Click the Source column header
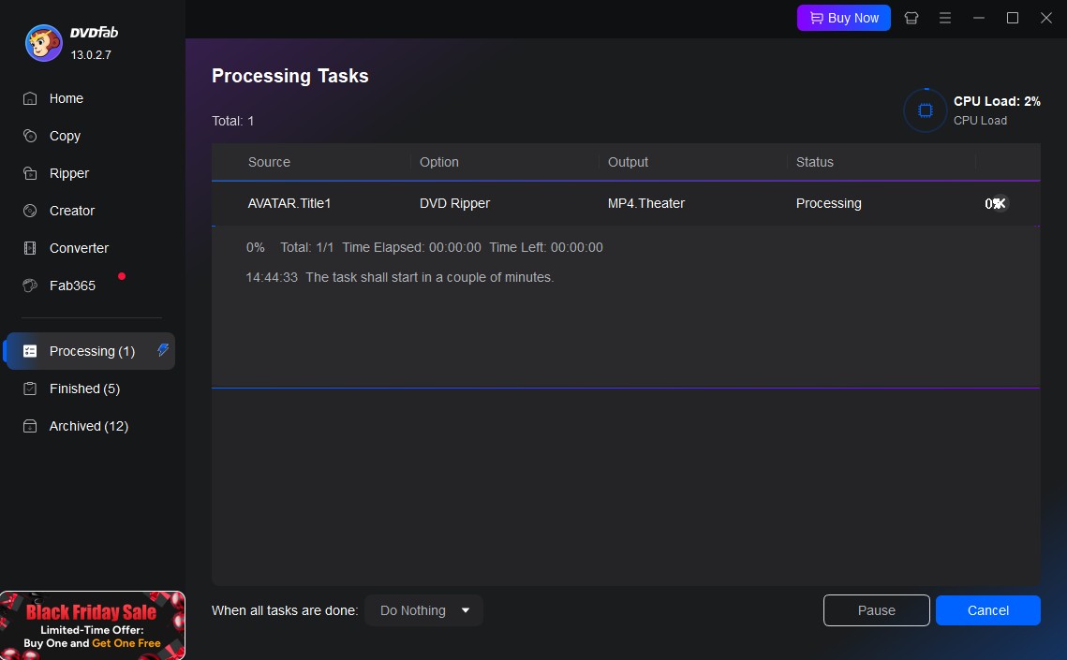 pos(269,162)
